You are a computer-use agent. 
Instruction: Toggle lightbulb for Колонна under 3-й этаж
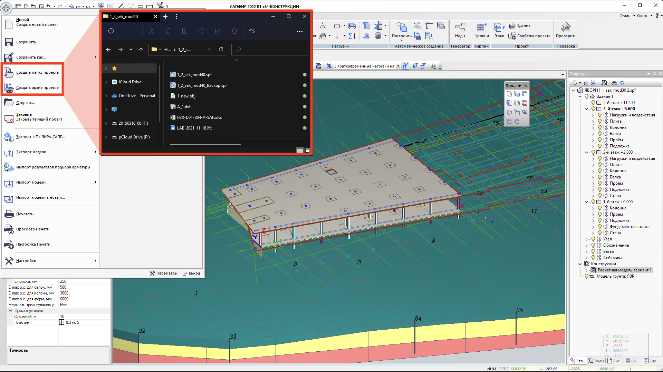click(600, 127)
